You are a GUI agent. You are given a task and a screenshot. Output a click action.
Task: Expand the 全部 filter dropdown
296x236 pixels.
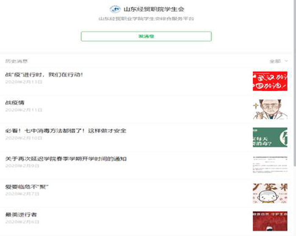[279, 61]
